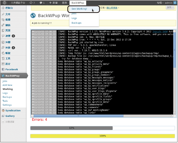Open Comments via the 迴響 speech-bubble icon
The width and height of the screenshot is (178, 143).
(3, 36)
